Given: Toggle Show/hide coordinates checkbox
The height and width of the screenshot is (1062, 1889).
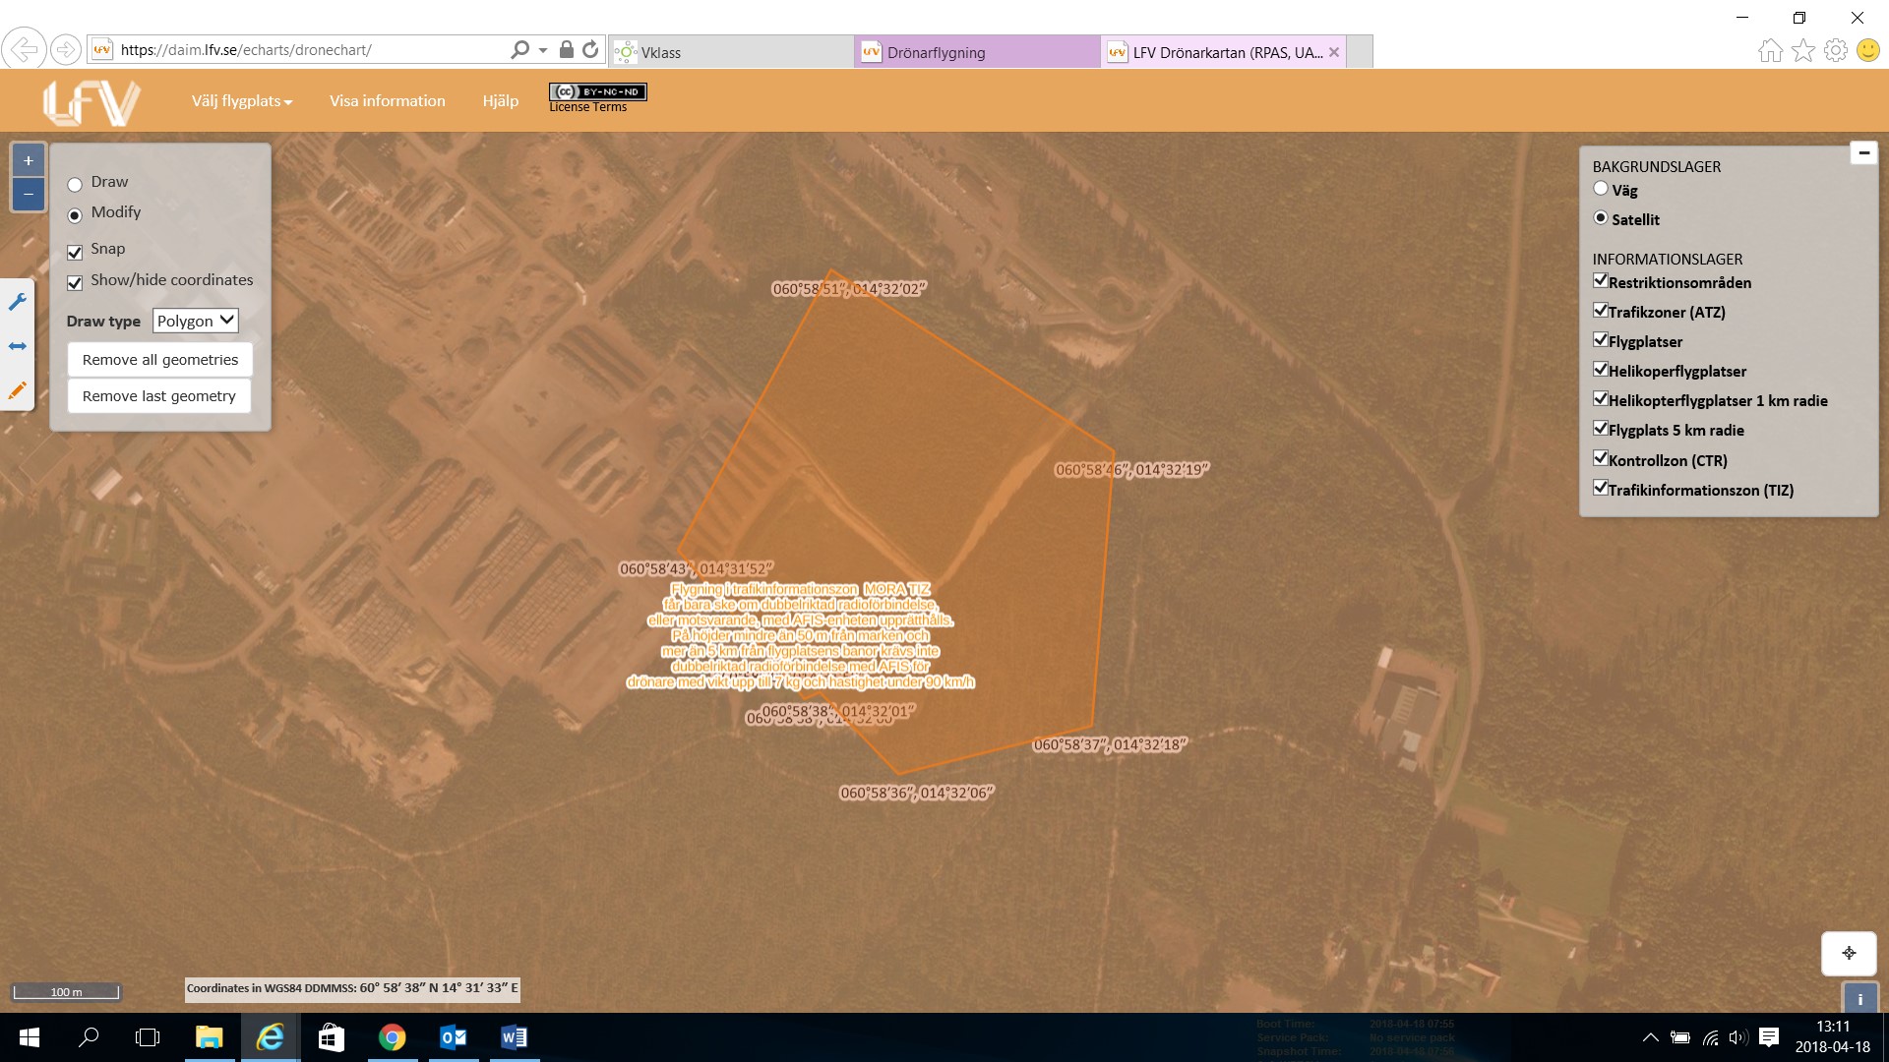Looking at the screenshot, I should [75, 282].
